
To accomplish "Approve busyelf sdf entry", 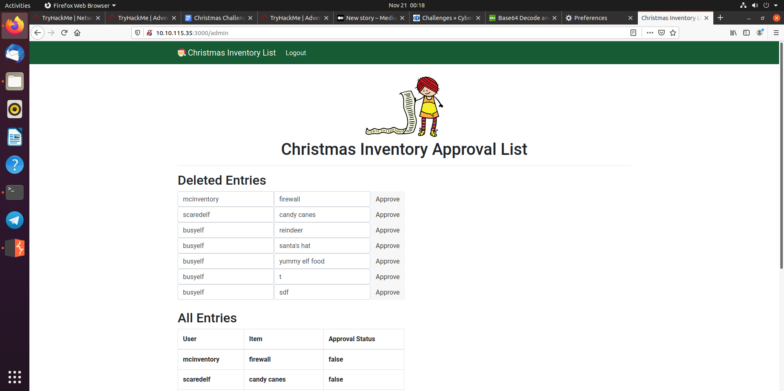I will click(x=388, y=292).
